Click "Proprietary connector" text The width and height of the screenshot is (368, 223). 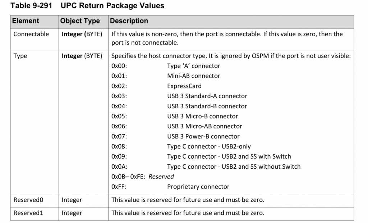pyautogui.click(x=198, y=187)
